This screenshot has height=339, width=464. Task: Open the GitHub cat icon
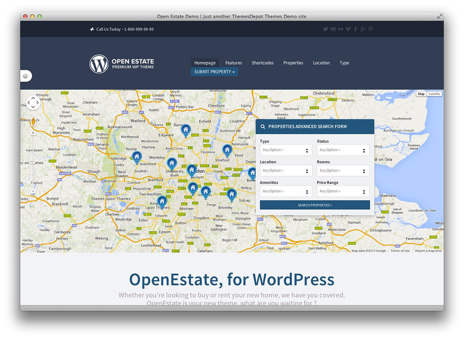click(x=333, y=29)
